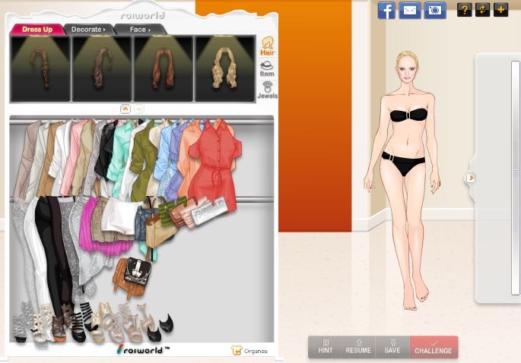Viewport: 521px width, 363px height.
Task: Click the red CHALLENGE button
Action: pos(434,347)
